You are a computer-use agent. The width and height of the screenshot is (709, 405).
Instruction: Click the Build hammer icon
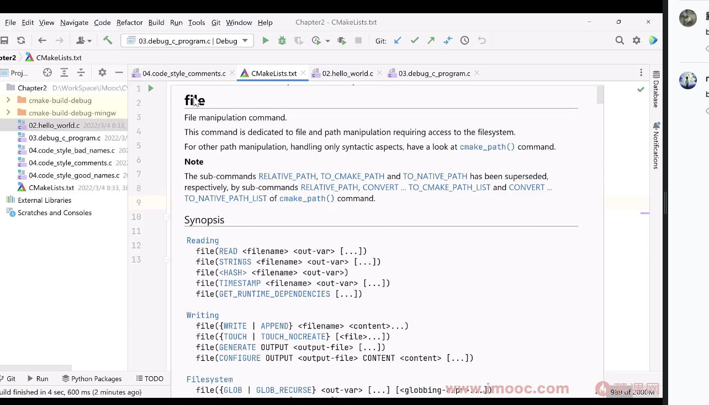108,40
